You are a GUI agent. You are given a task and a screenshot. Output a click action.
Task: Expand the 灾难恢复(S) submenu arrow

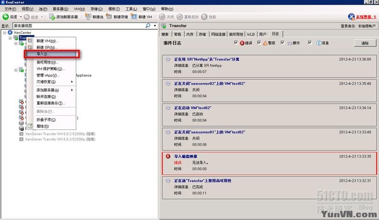(x=72, y=82)
